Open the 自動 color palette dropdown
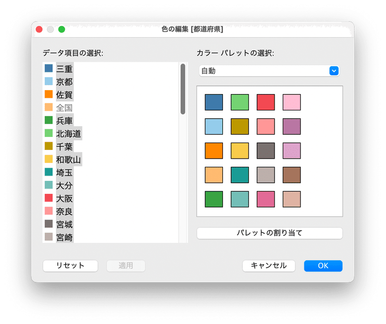This screenshot has width=386, height=324. (x=269, y=71)
